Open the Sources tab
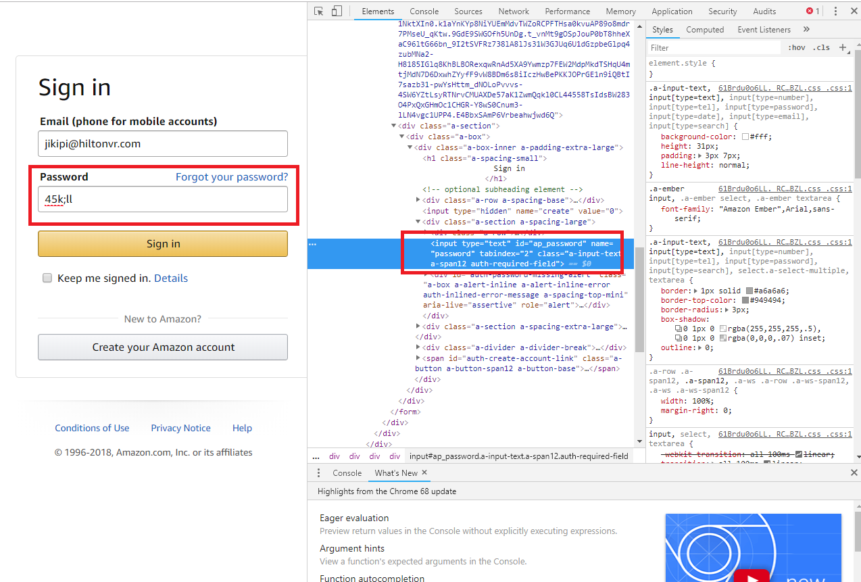This screenshot has height=582, width=861. pyautogui.click(x=468, y=11)
